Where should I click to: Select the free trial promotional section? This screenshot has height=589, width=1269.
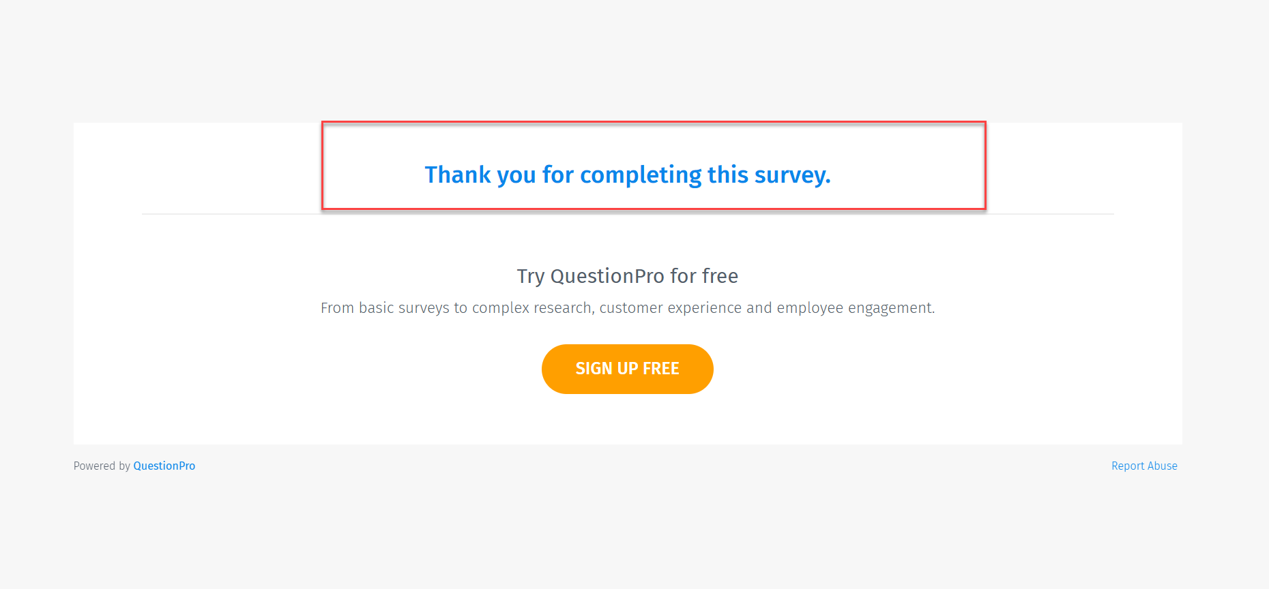(x=627, y=320)
